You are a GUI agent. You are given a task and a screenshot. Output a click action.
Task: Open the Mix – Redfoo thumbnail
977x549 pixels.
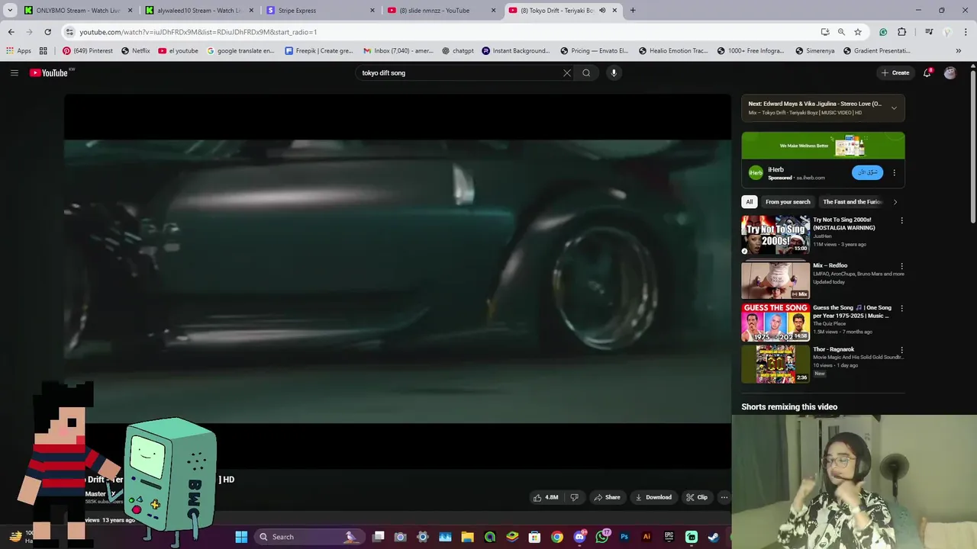pyautogui.click(x=775, y=280)
